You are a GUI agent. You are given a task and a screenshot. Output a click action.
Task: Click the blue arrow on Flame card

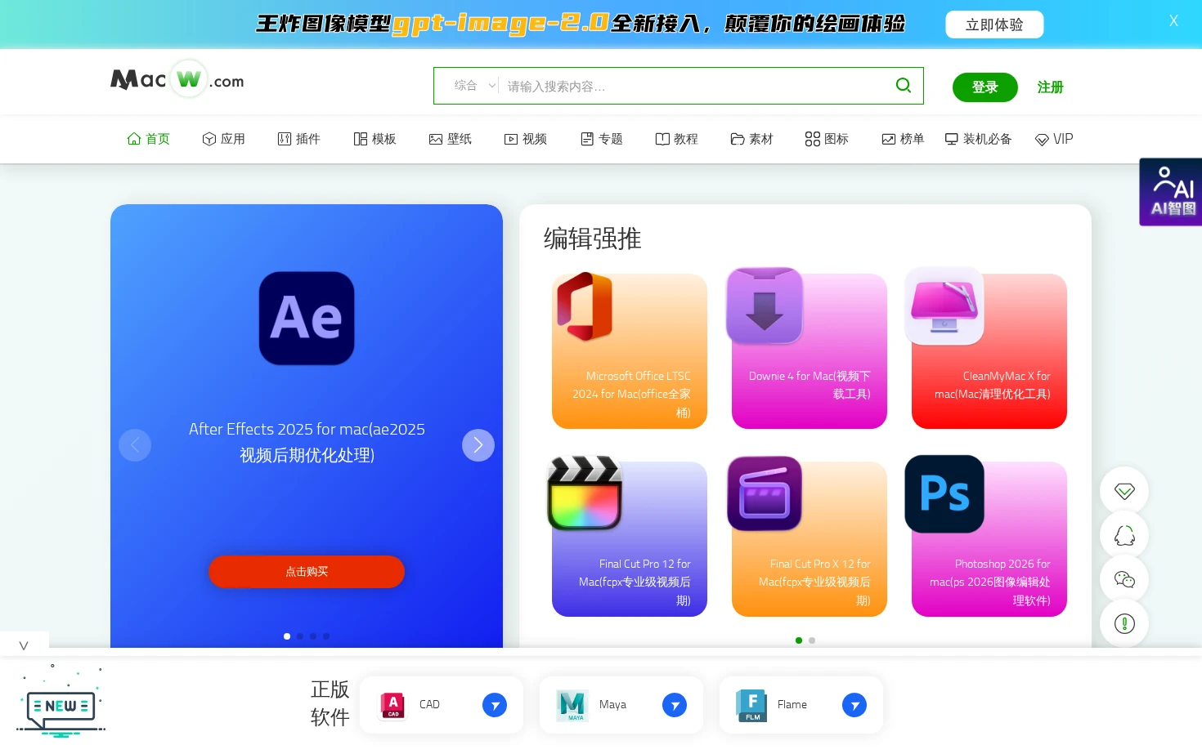tap(854, 705)
